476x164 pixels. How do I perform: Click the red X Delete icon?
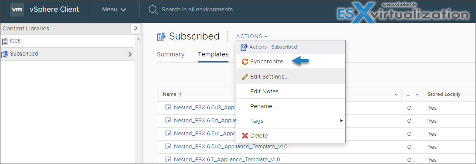click(245, 136)
